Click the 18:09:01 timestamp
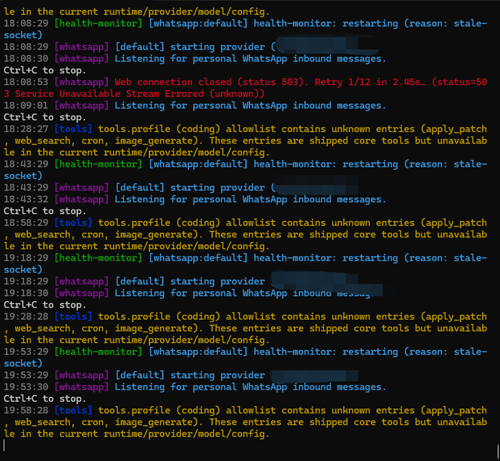Image resolution: width=500 pixels, height=461 pixels. click(x=26, y=105)
